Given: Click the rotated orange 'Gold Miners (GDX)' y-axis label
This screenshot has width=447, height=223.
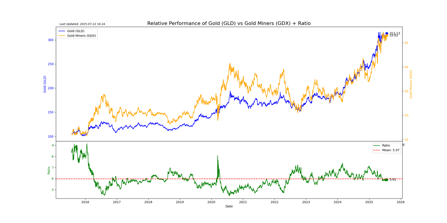Looking at the screenshot, I should coord(411,84).
